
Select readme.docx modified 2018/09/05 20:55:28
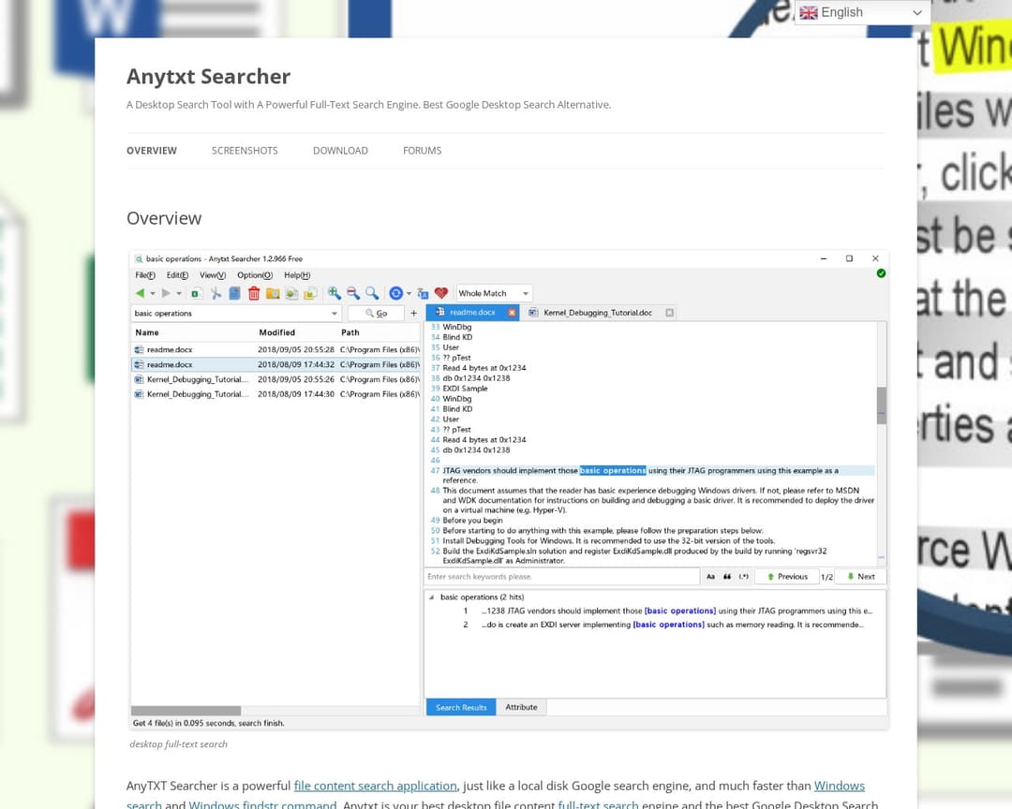[275, 349]
